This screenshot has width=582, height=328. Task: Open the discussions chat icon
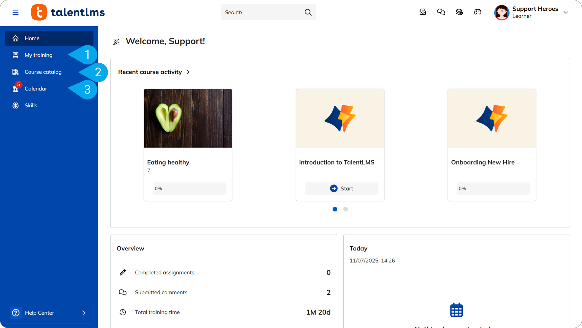click(441, 12)
